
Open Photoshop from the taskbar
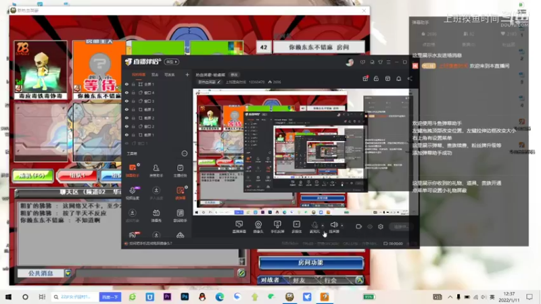(185, 297)
